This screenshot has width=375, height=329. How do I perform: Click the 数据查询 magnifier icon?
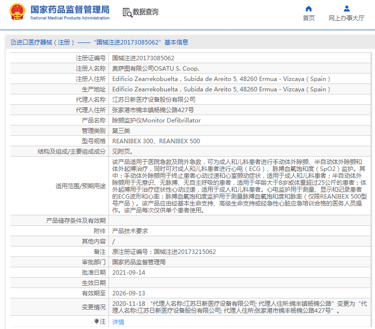click(x=127, y=12)
